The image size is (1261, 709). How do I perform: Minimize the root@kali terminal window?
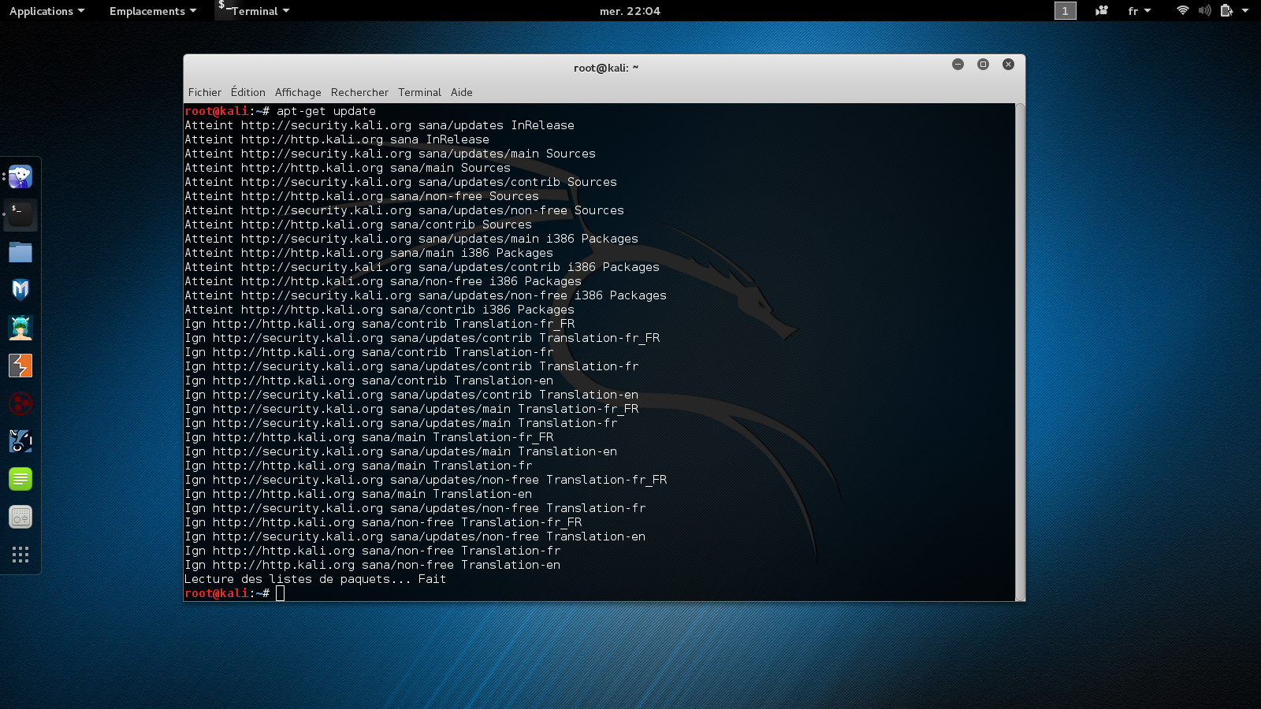click(958, 65)
